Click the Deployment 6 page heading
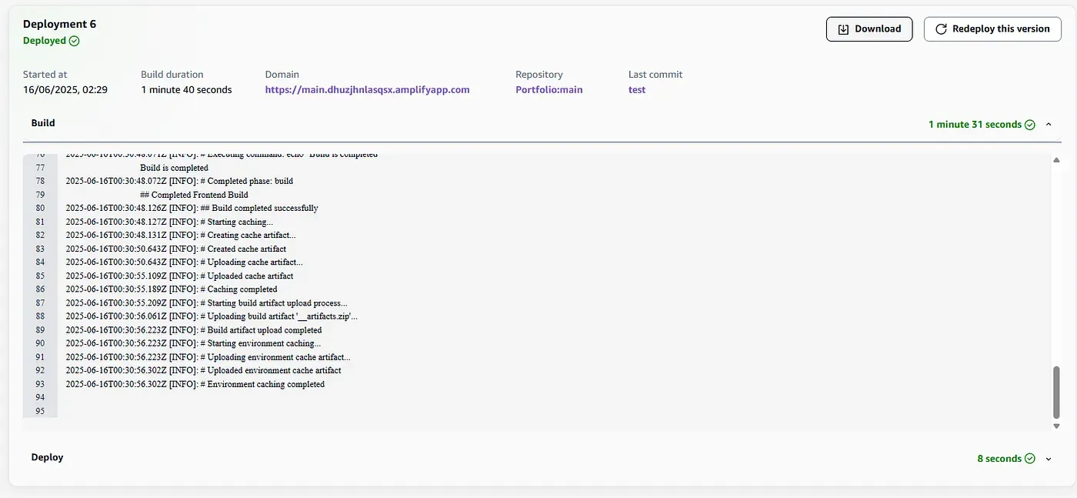Screen dimensions: 1077x498 59,23
